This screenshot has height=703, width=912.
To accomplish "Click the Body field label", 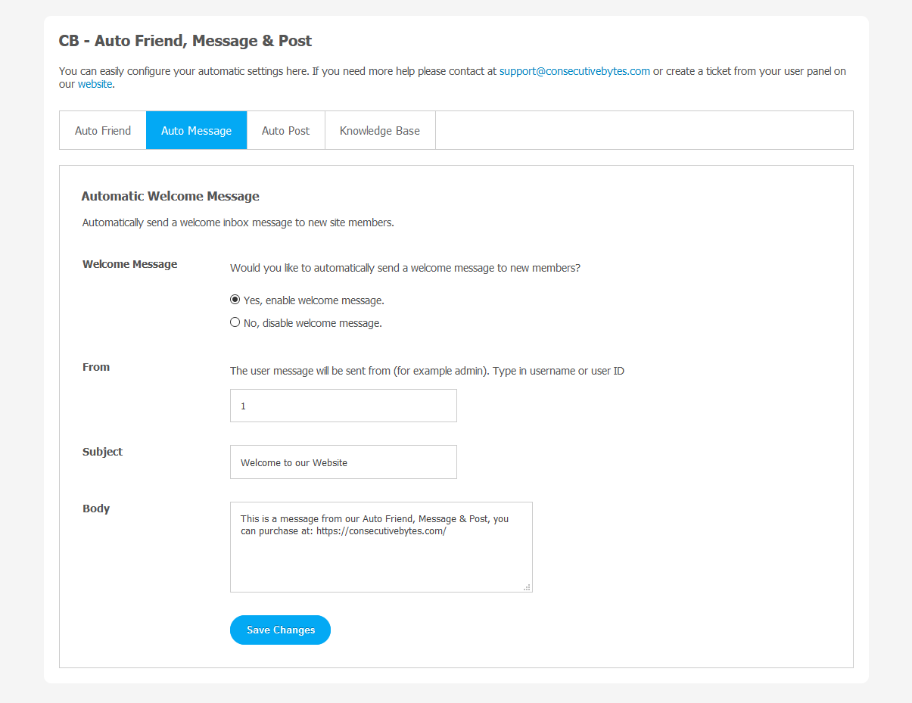I will pos(96,509).
